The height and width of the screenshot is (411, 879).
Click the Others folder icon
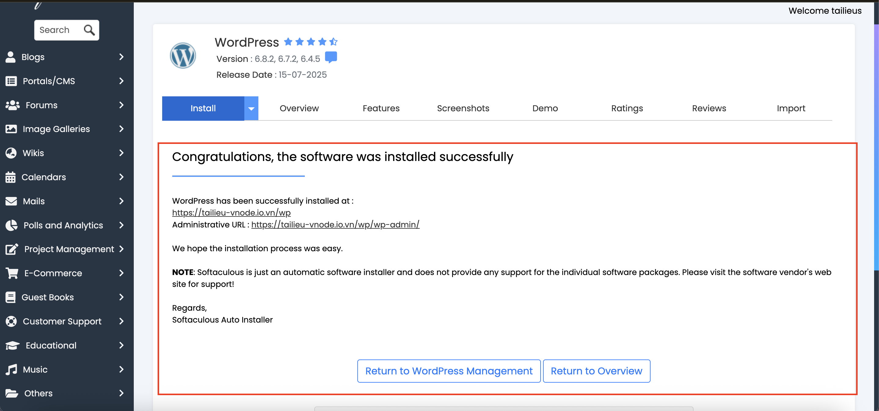(x=12, y=393)
